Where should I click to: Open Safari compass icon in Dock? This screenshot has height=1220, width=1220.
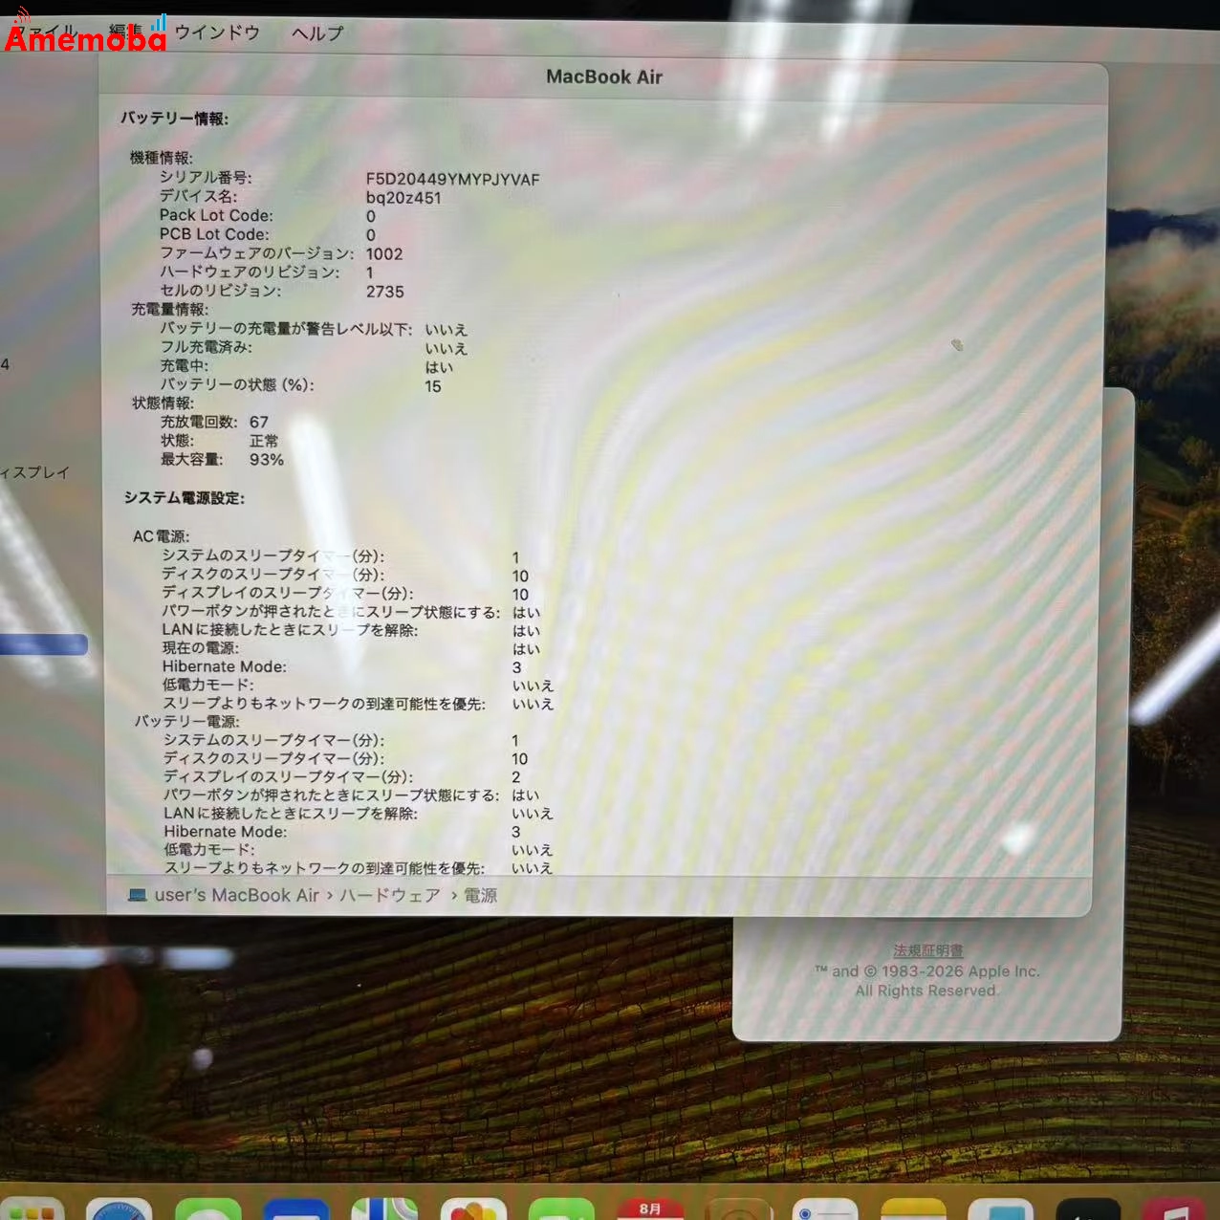click(119, 1209)
